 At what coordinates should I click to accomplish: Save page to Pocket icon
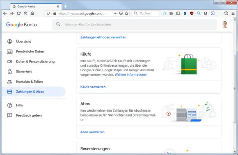click(x=121, y=13)
